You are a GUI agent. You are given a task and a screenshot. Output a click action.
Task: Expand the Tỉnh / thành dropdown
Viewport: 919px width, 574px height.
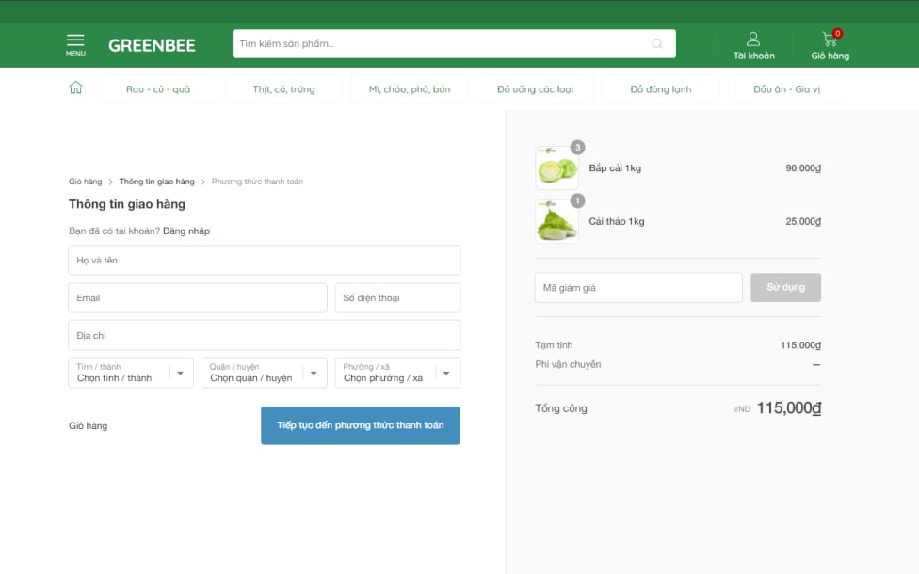pos(131,373)
